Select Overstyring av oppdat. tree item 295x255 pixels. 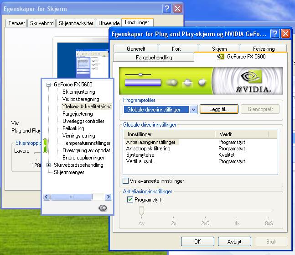pyautogui.click(x=87, y=150)
